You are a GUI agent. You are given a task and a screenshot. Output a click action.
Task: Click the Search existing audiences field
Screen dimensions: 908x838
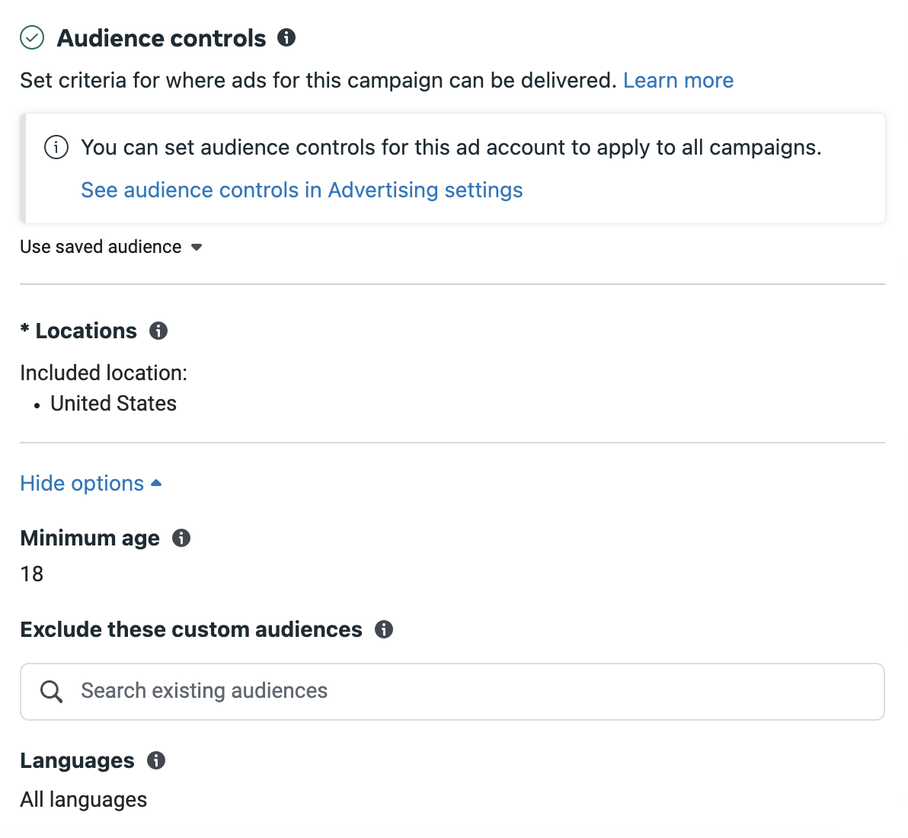452,692
